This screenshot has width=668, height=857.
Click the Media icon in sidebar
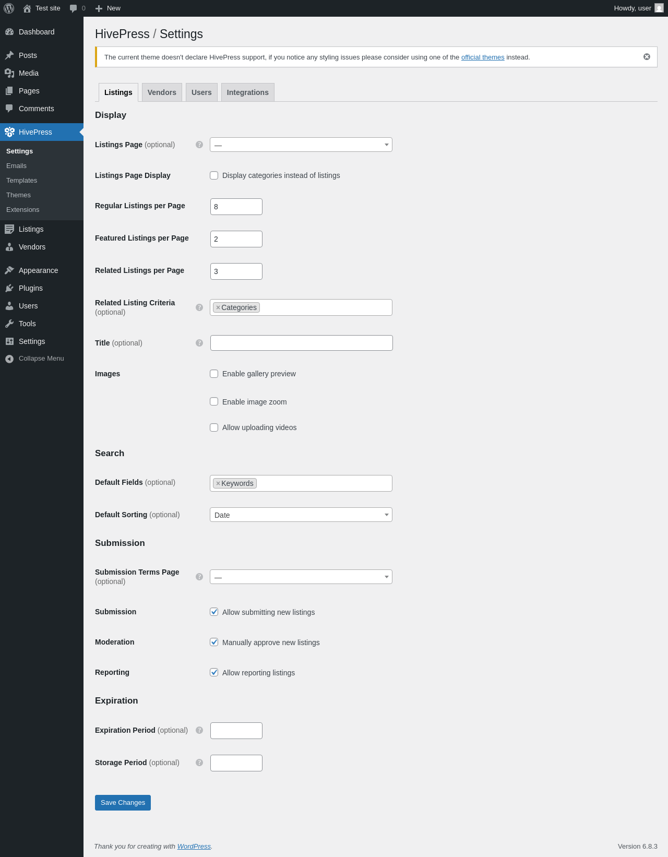[9, 73]
